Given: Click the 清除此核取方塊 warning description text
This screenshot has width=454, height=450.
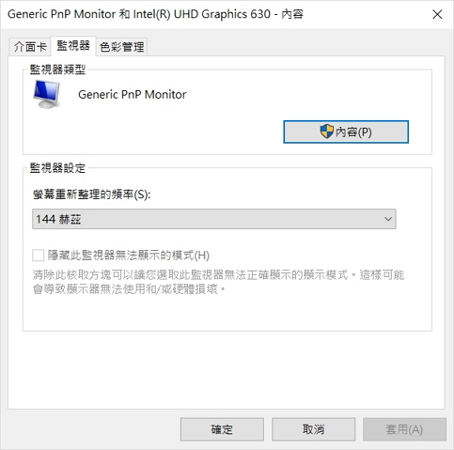Looking at the screenshot, I should point(218,282).
